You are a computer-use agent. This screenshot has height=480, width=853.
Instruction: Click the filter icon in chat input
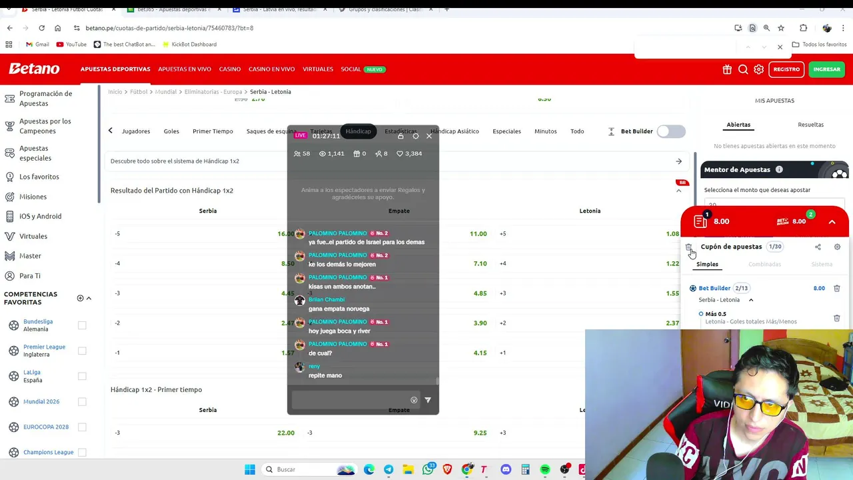pos(428,400)
